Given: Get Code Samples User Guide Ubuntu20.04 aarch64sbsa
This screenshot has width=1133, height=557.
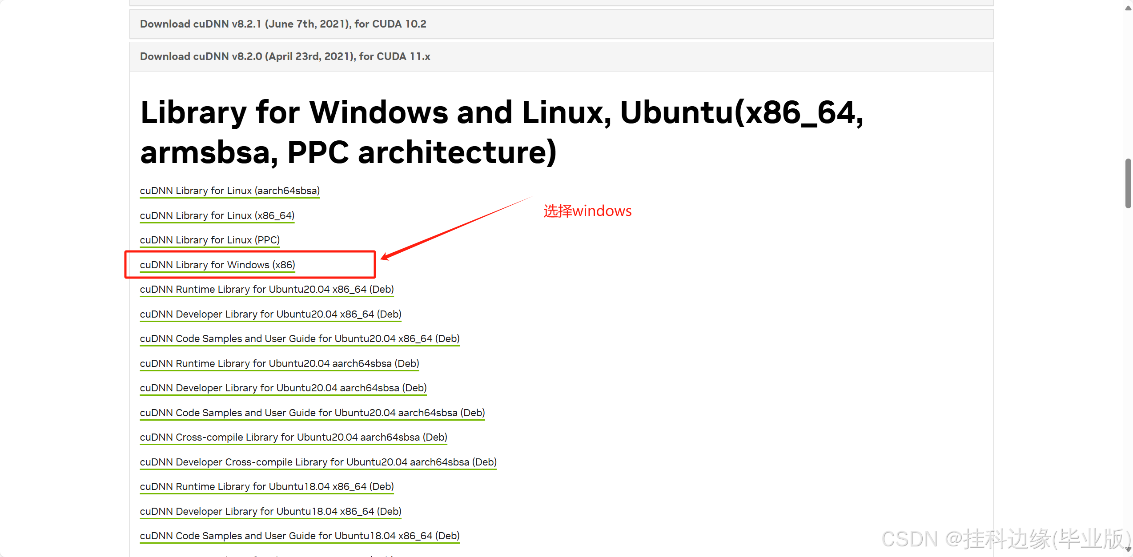Looking at the screenshot, I should click(x=312, y=413).
